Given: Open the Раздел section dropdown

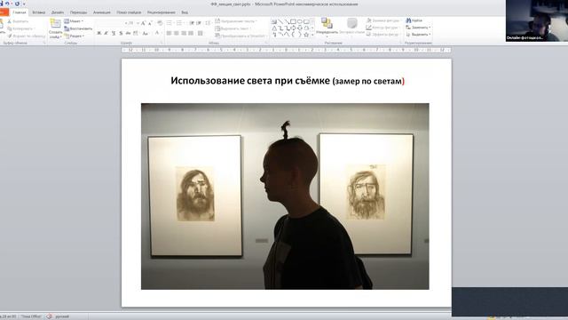Looking at the screenshot, I should coord(75,36).
